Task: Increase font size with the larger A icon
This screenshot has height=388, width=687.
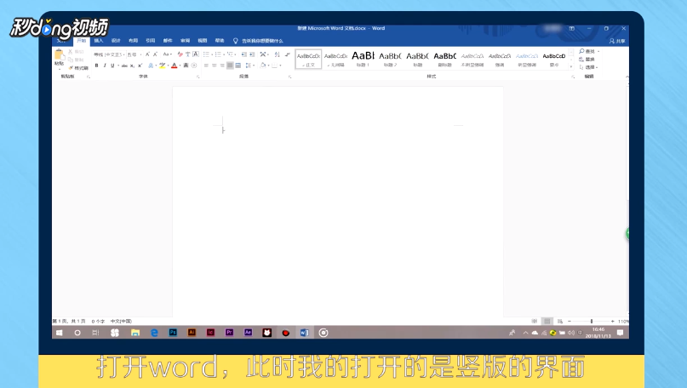Action: [147, 54]
